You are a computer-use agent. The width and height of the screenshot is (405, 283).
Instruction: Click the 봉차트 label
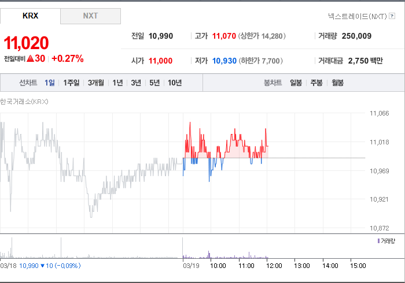(273, 83)
